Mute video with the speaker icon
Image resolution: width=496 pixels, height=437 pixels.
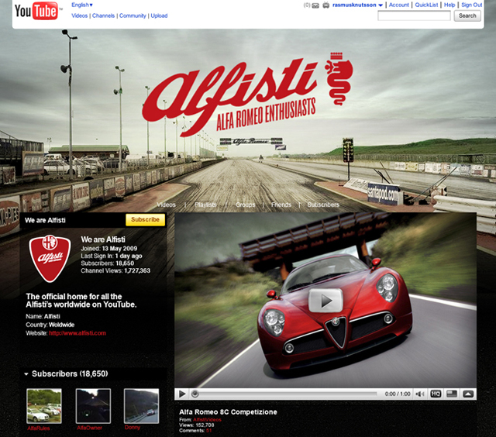(x=420, y=394)
